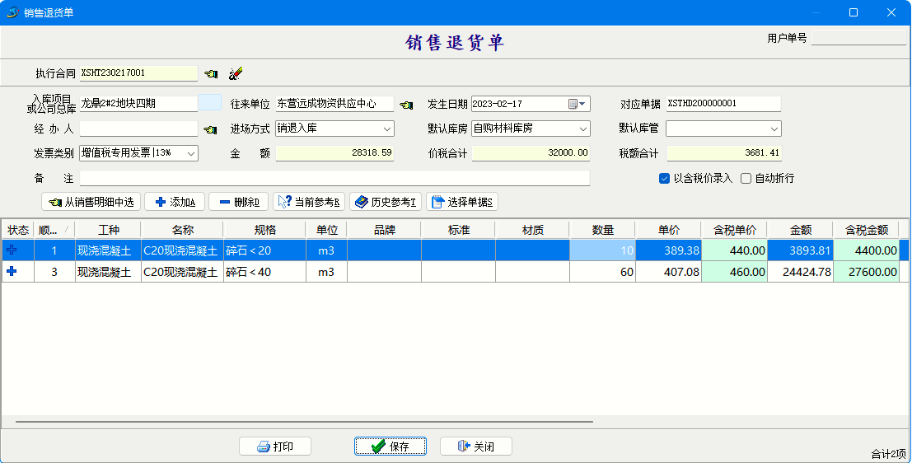This screenshot has width=912, height=463.
Task: Click the hand icon next to 往来单位 field
Action: [406, 105]
